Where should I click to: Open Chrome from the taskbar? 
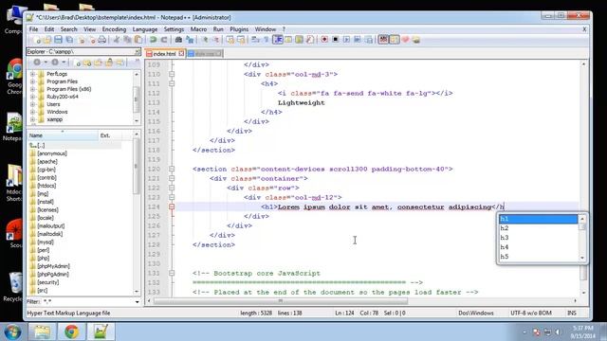(71, 332)
